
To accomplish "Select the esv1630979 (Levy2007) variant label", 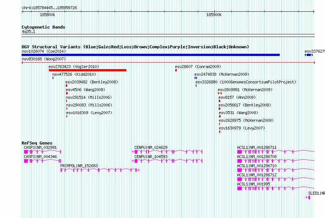I will [x=242, y=128].
